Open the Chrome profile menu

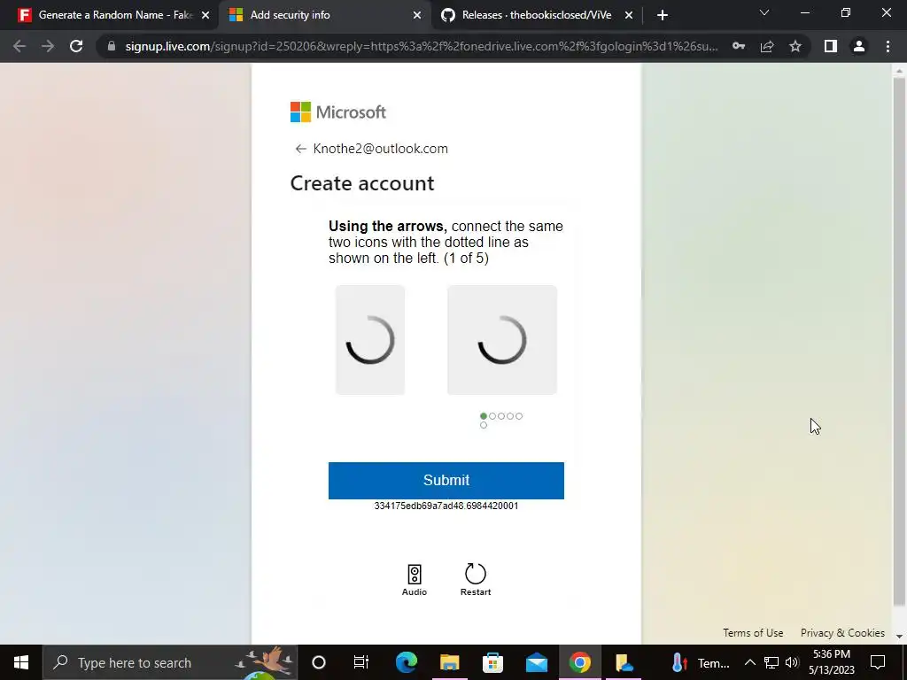pos(859,46)
